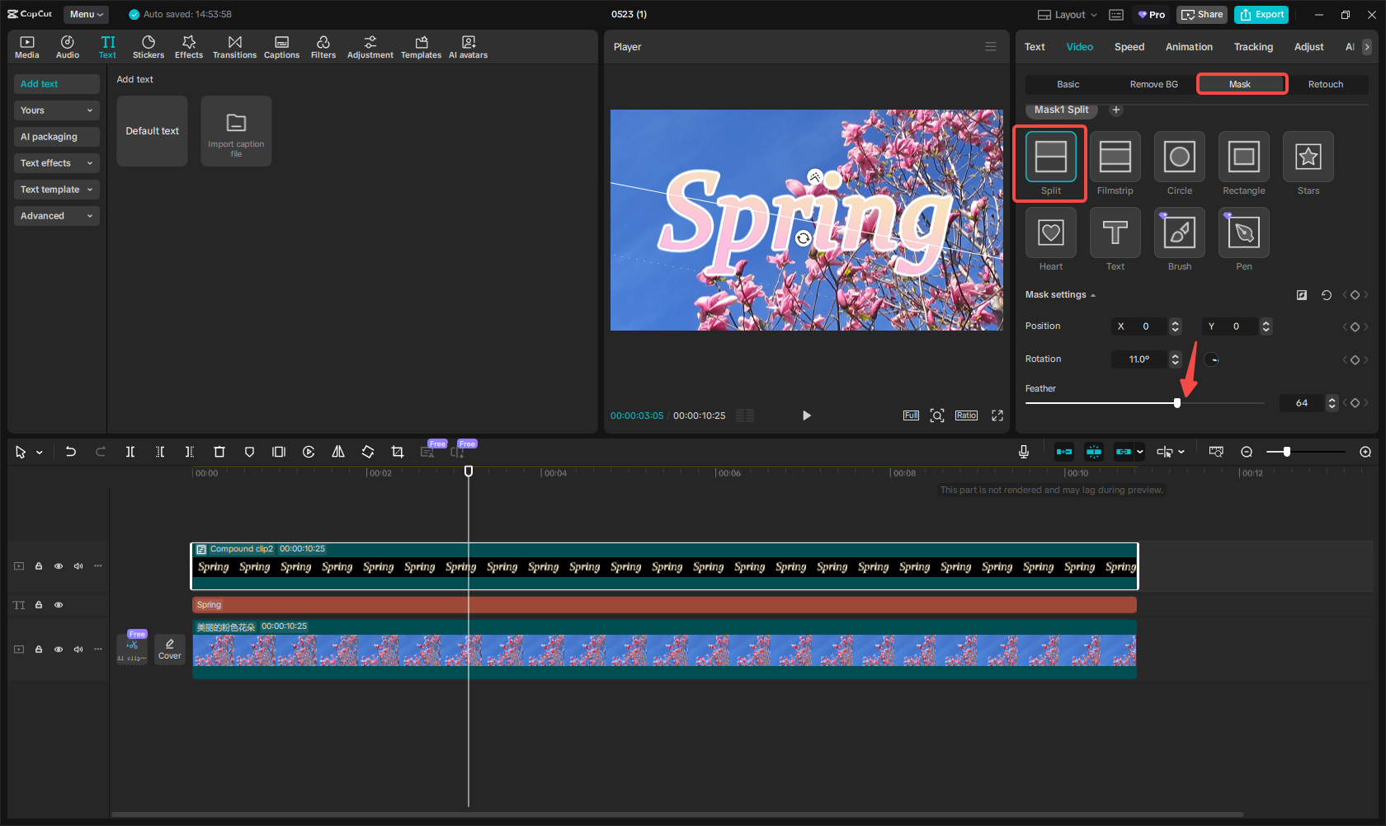
Task: Toggle visibility of the flower video track
Action: (x=59, y=650)
